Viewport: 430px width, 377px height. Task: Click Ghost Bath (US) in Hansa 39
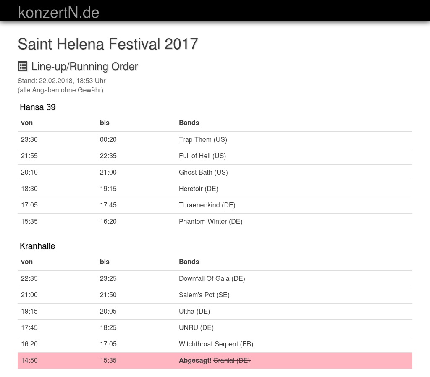click(203, 172)
